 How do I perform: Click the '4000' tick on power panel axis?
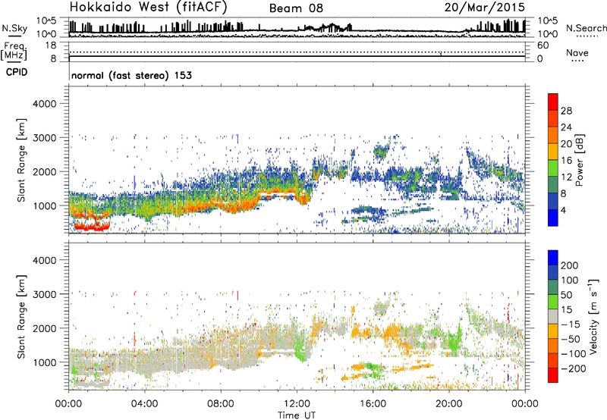click(x=45, y=104)
